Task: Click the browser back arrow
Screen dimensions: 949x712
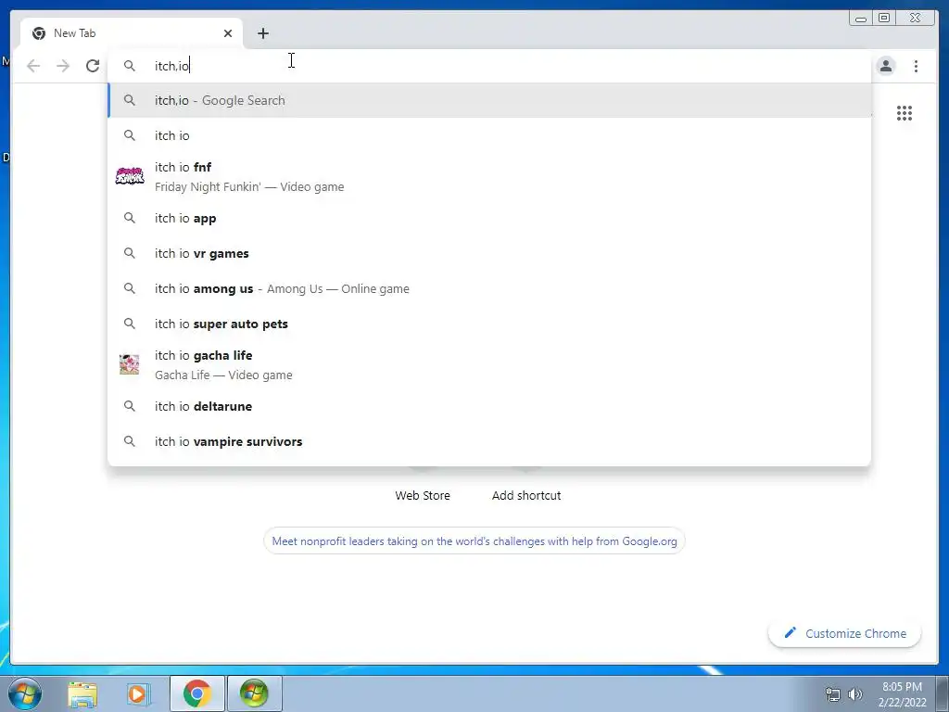Action: tap(33, 66)
